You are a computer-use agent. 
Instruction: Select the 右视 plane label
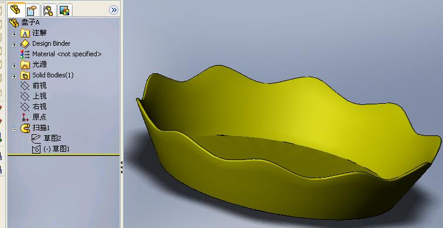coord(39,107)
